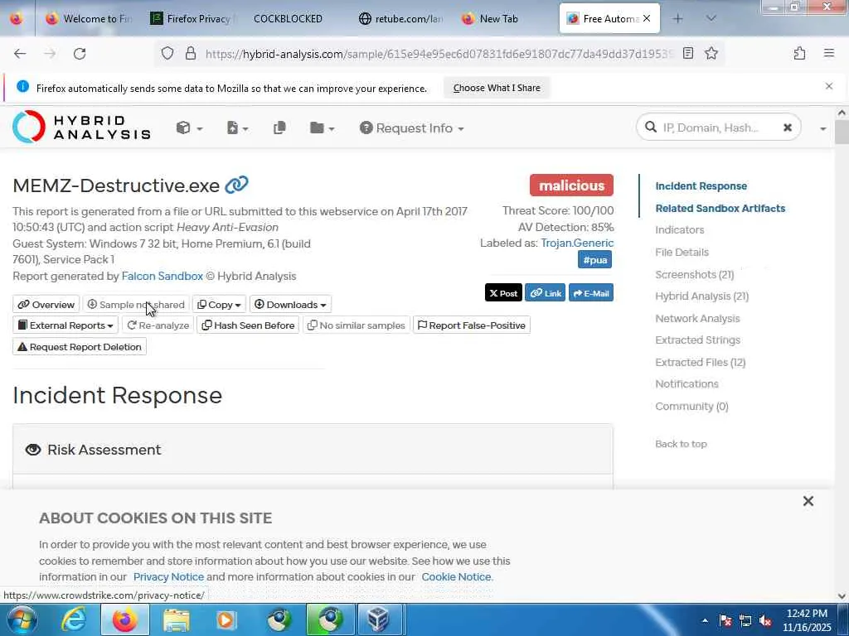
Task: Click the Overview button
Action: tap(46, 305)
